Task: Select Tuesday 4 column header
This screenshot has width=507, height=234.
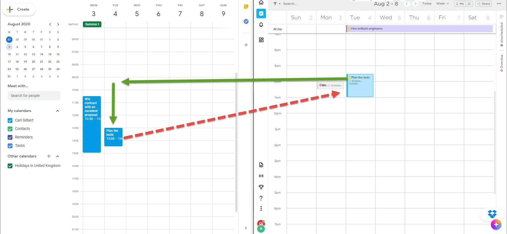Action: coord(115,11)
